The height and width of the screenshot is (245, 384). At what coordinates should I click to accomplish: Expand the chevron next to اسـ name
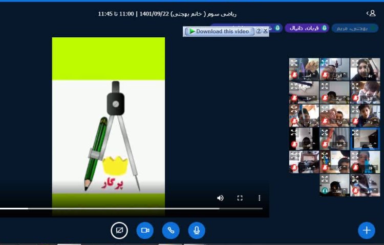click(x=314, y=74)
